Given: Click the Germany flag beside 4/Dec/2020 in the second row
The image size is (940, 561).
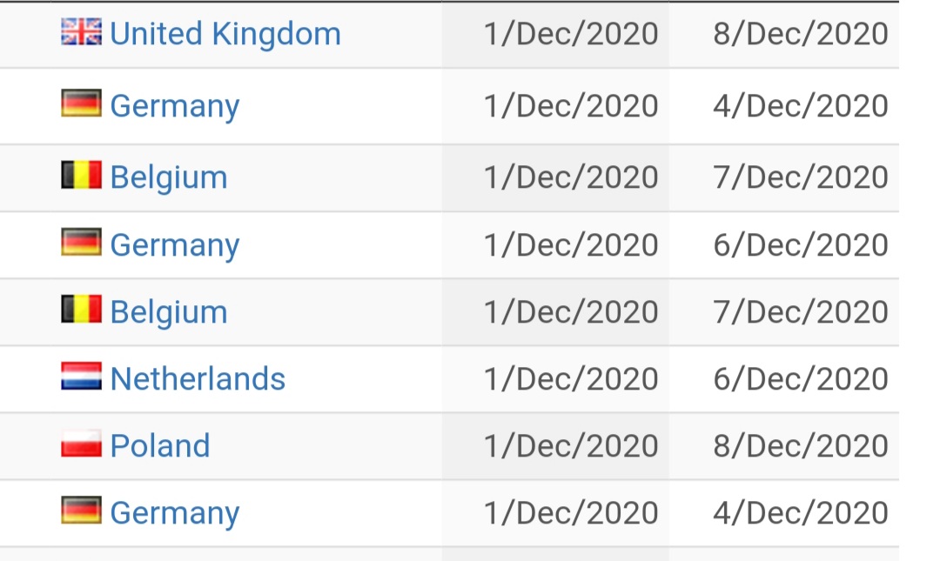Looking at the screenshot, I should [x=81, y=104].
